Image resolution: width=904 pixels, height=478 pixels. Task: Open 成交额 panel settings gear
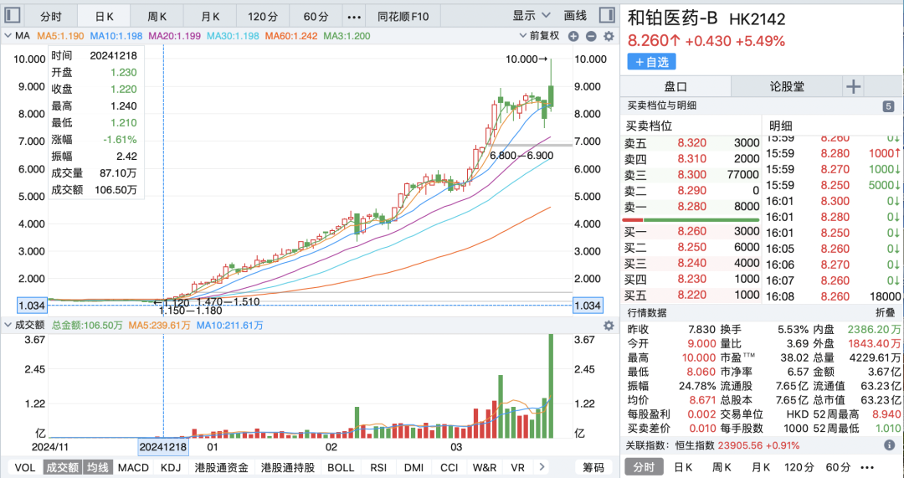click(609, 326)
